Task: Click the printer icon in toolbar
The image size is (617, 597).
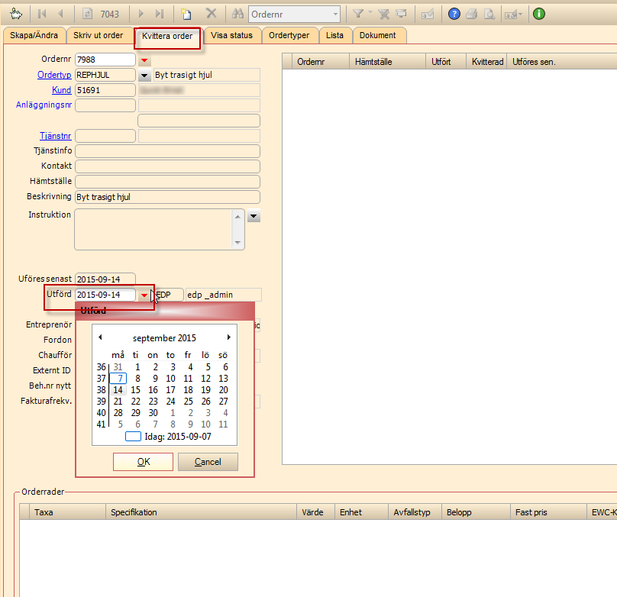Action: 471,14
